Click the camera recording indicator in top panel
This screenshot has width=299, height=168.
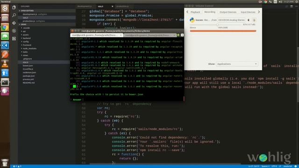coord(260,2)
